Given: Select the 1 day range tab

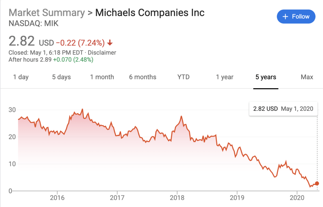Looking at the screenshot, I should click(x=21, y=77).
